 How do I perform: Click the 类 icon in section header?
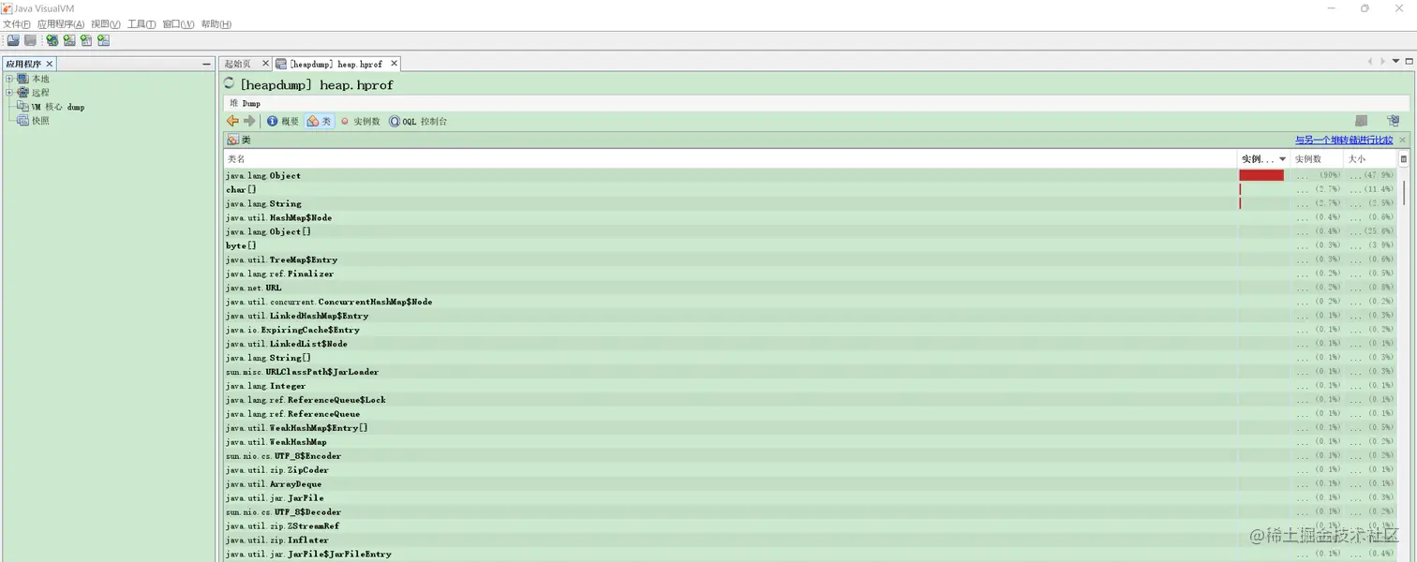click(232, 140)
